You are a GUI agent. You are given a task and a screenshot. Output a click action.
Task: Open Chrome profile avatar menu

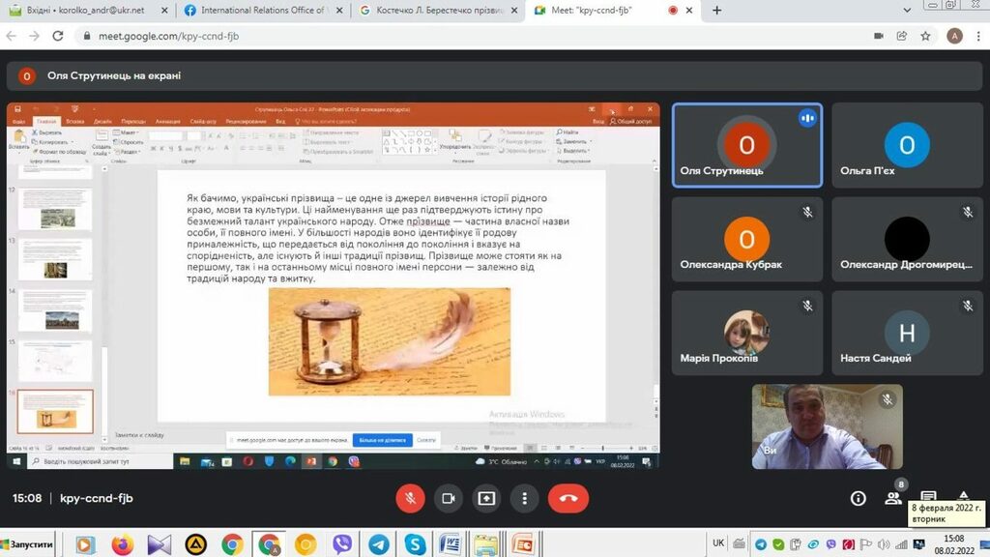coord(954,36)
